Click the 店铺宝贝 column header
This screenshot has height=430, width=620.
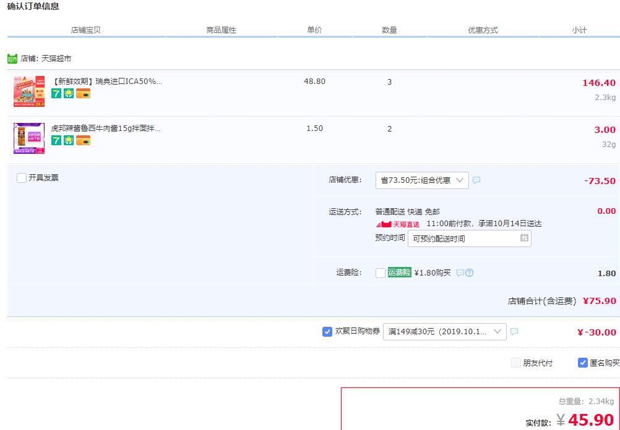(x=86, y=30)
